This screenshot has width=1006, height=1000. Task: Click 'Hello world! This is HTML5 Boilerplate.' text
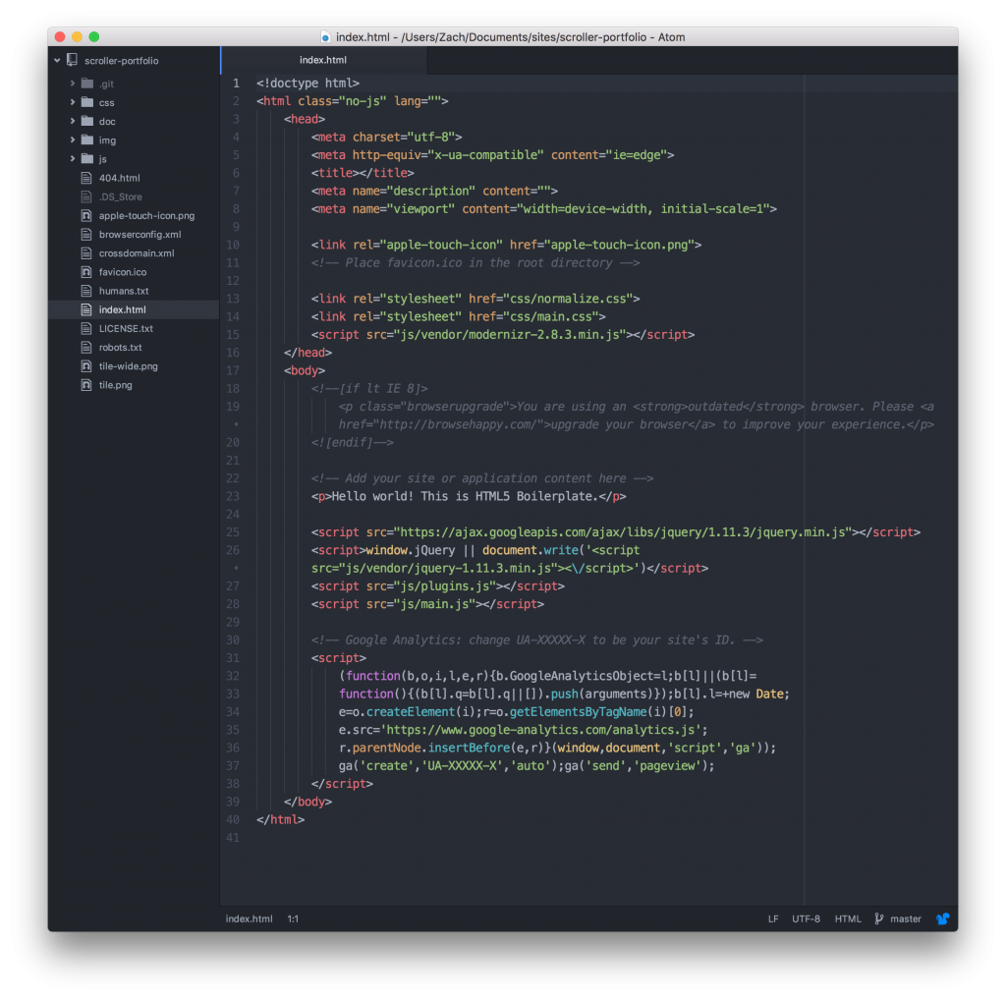click(x=465, y=496)
